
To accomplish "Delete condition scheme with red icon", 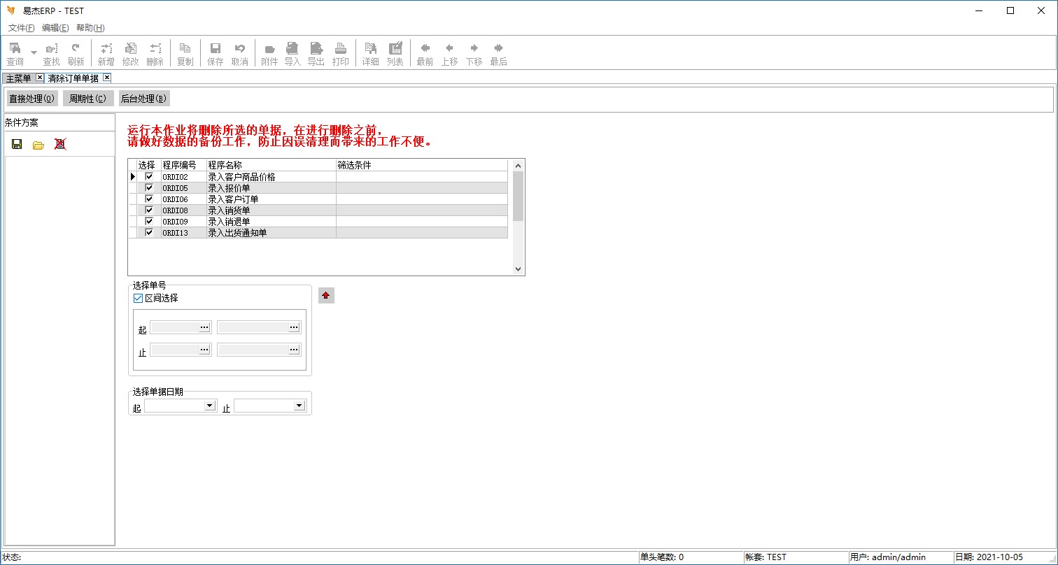I will (x=60, y=144).
